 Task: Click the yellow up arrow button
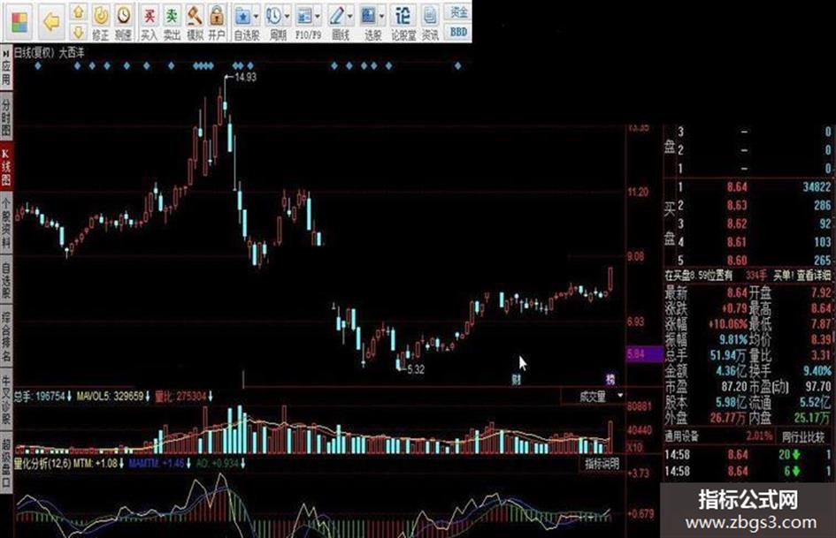tap(79, 11)
